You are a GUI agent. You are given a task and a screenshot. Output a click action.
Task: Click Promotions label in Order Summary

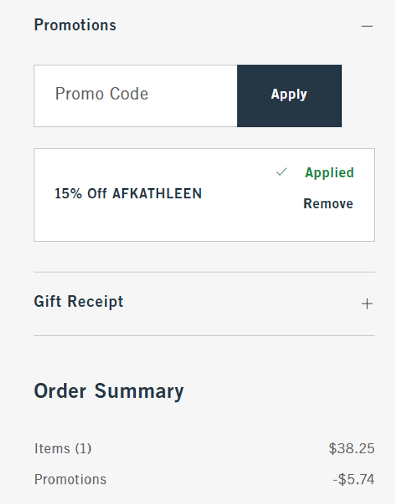[x=70, y=479]
